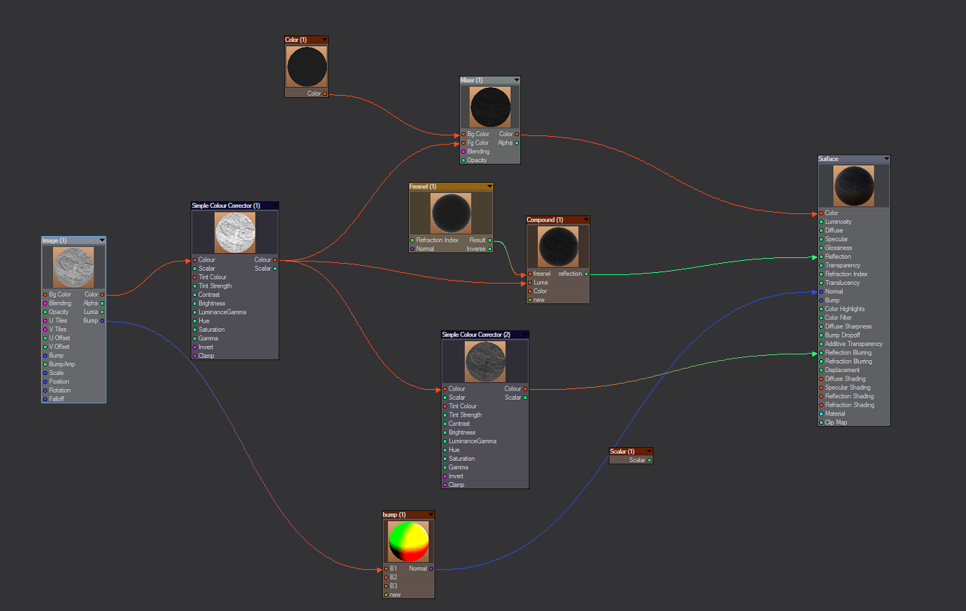
Task: Collapse the Mixer (1) node using title arrow
Action: point(516,80)
